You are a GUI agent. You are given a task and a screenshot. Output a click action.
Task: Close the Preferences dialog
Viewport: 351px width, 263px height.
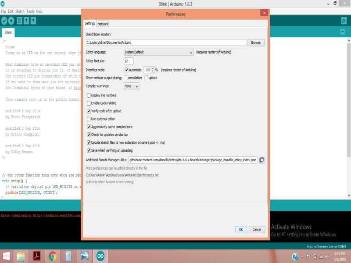(264, 13)
